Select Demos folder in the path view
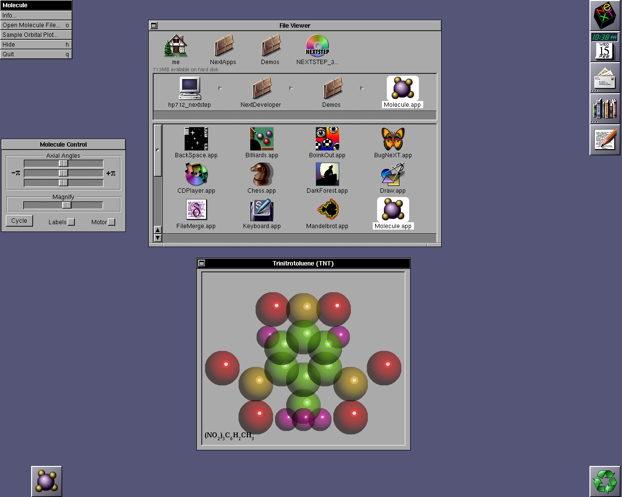The width and height of the screenshot is (622, 497). 332,88
